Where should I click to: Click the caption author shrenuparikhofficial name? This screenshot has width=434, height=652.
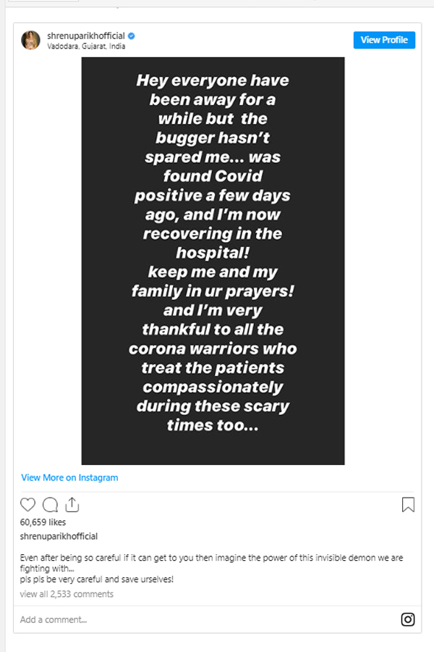[x=59, y=536]
